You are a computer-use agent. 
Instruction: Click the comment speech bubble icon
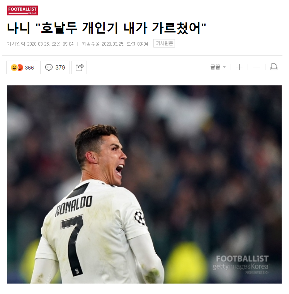pos(49,68)
